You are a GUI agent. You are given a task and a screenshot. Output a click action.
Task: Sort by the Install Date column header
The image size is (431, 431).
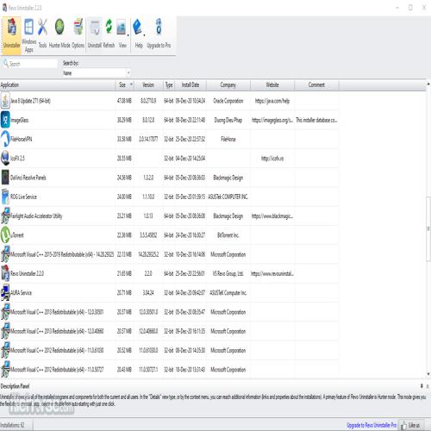pyautogui.click(x=191, y=84)
